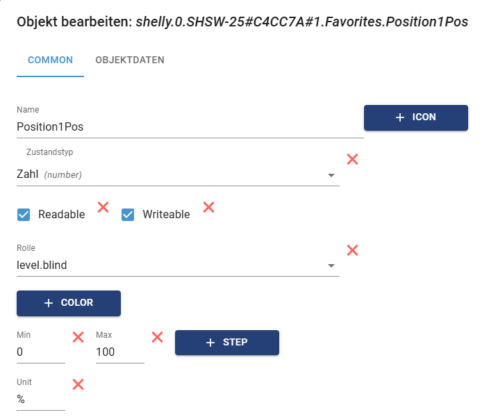
Task: Focus the Max value input
Action: click(119, 352)
